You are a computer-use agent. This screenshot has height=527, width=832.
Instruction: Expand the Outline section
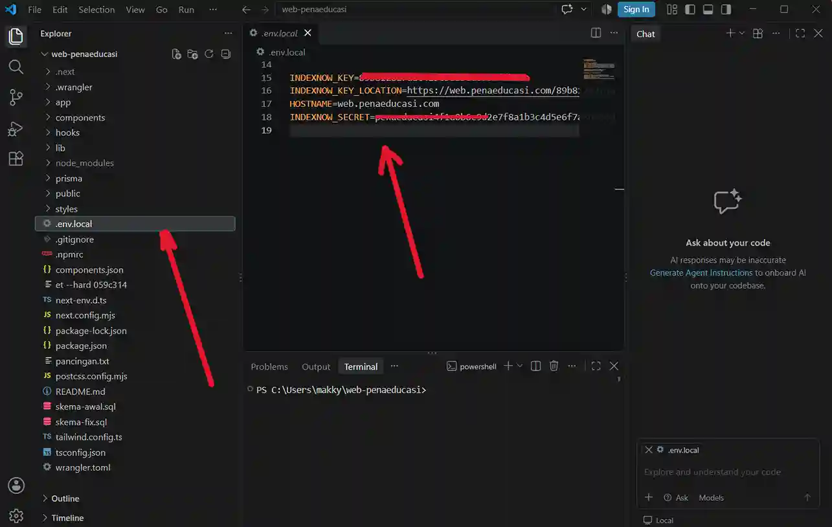point(65,499)
